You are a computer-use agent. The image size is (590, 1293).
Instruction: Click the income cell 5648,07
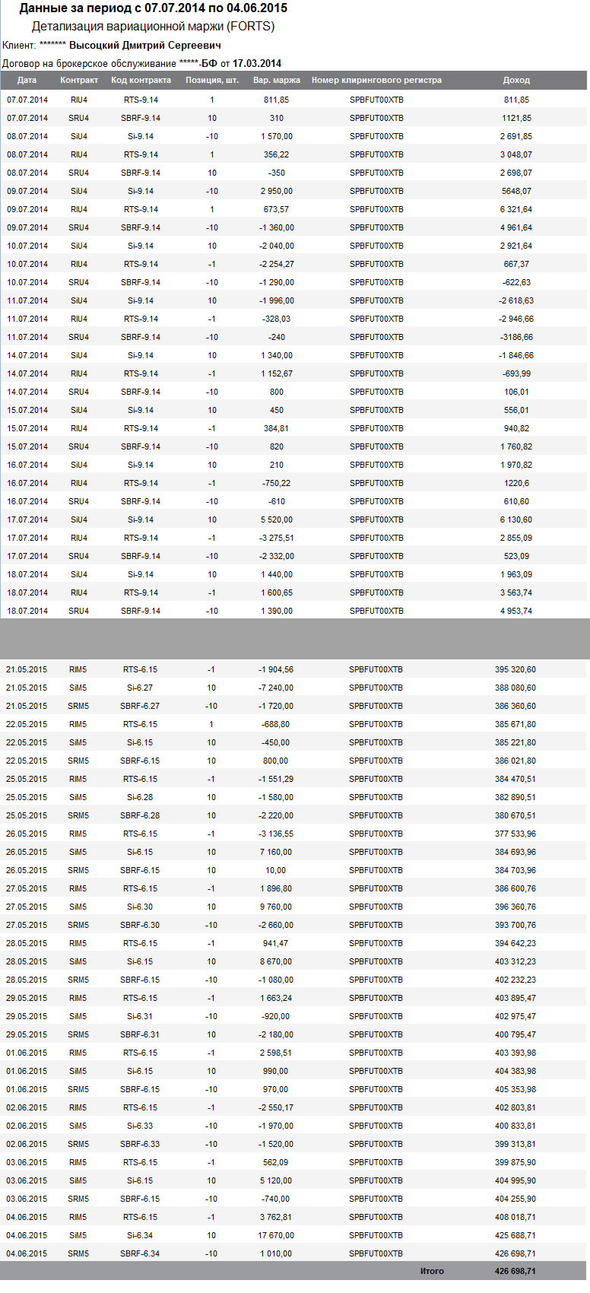point(516,191)
